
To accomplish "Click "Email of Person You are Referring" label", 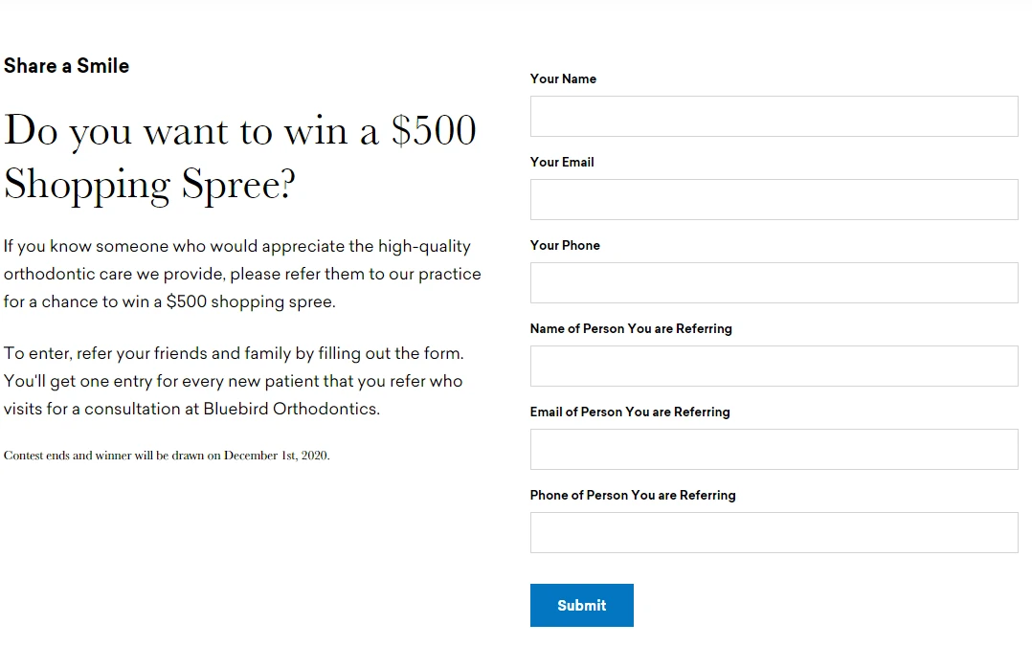I will pos(630,412).
